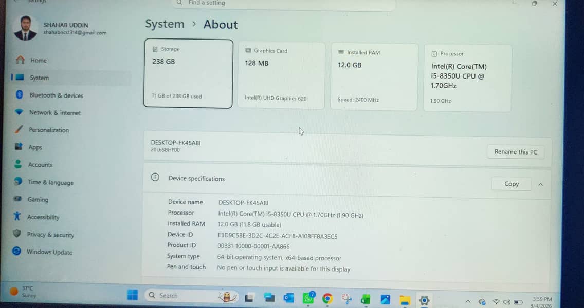This screenshot has height=308, width=584.
Task: Open WhatsApp from the taskbar
Action: pyautogui.click(x=308, y=298)
